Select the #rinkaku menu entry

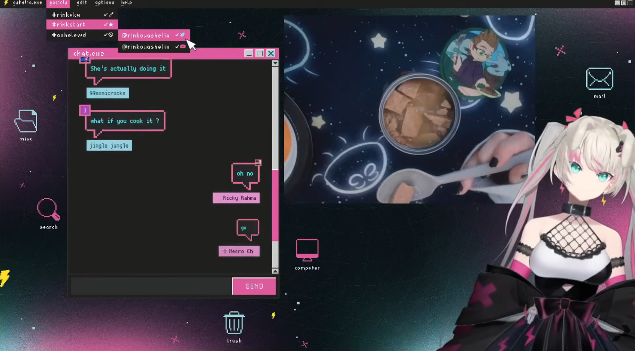coord(82,14)
